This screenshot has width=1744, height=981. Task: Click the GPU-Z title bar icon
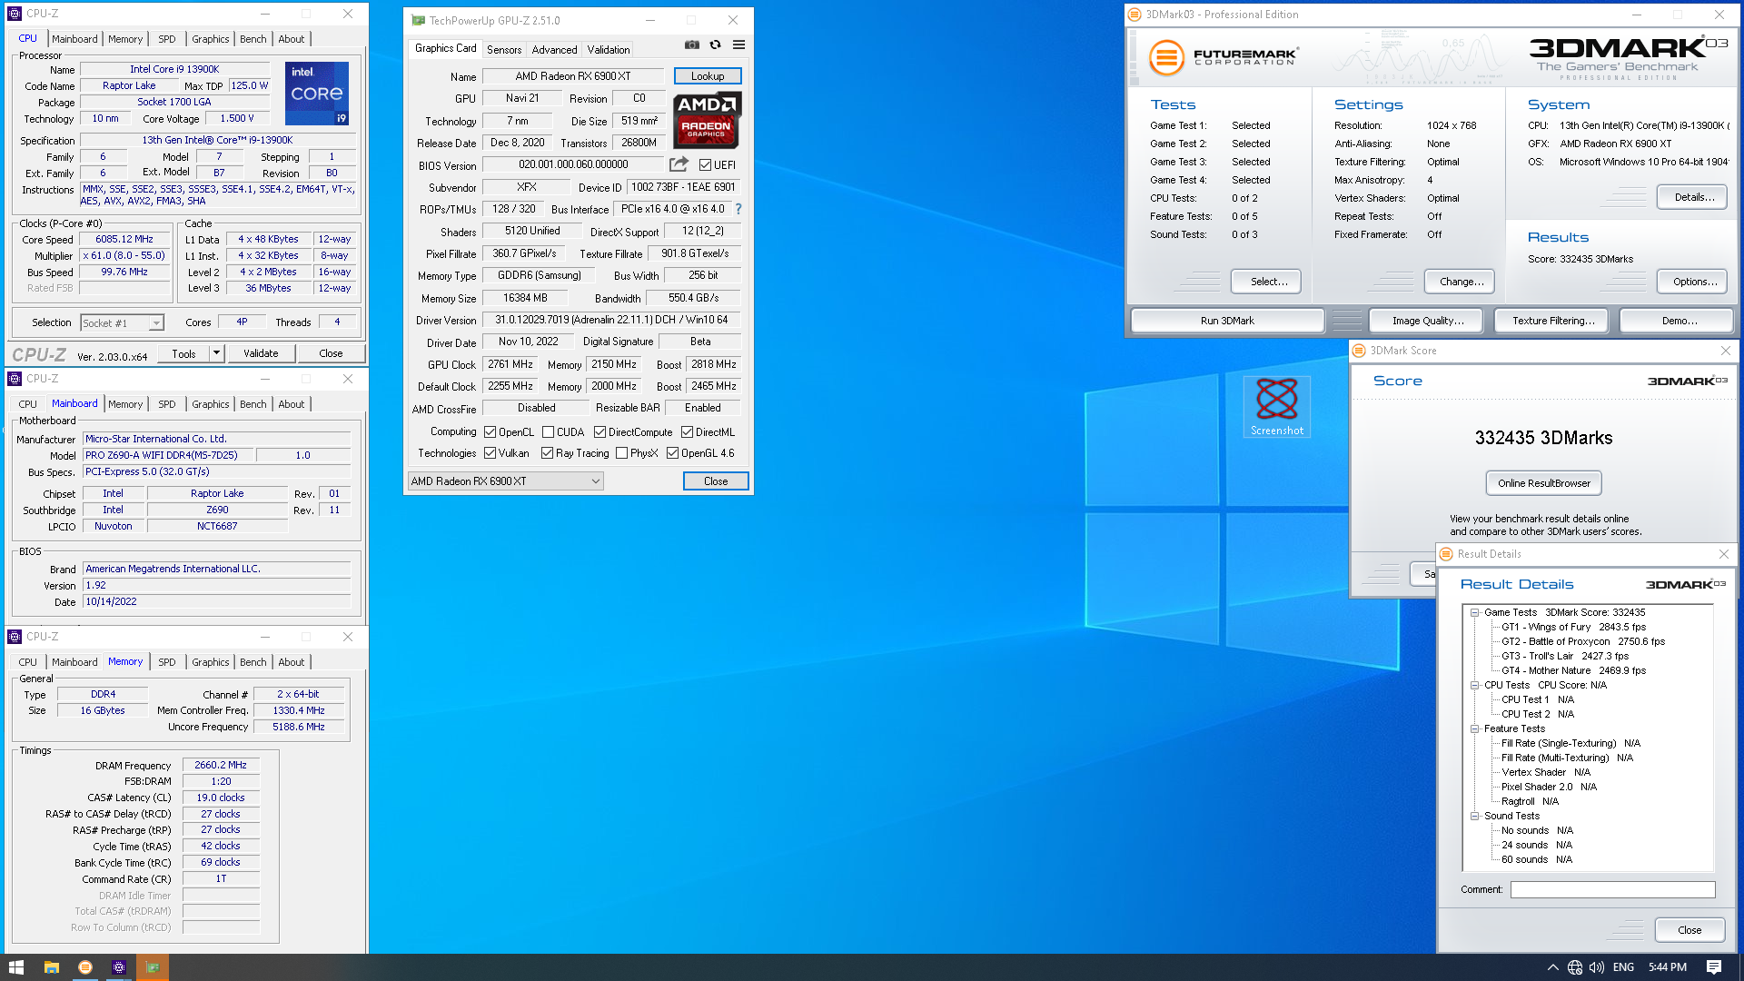coord(418,20)
